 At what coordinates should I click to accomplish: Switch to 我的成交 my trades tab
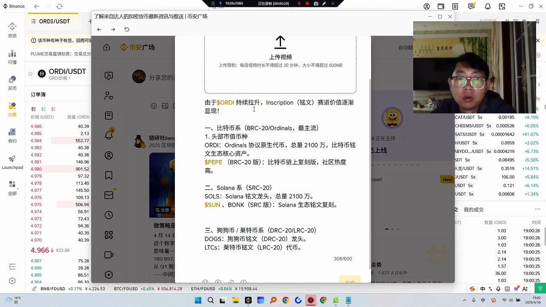click(473, 210)
